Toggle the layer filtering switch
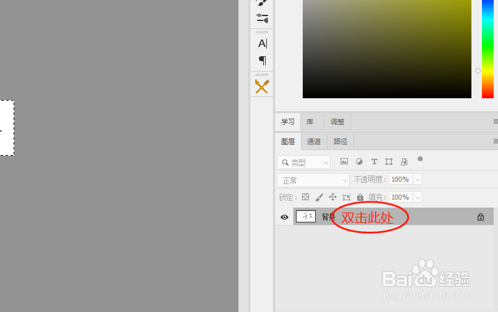498x312 pixels. [420, 161]
